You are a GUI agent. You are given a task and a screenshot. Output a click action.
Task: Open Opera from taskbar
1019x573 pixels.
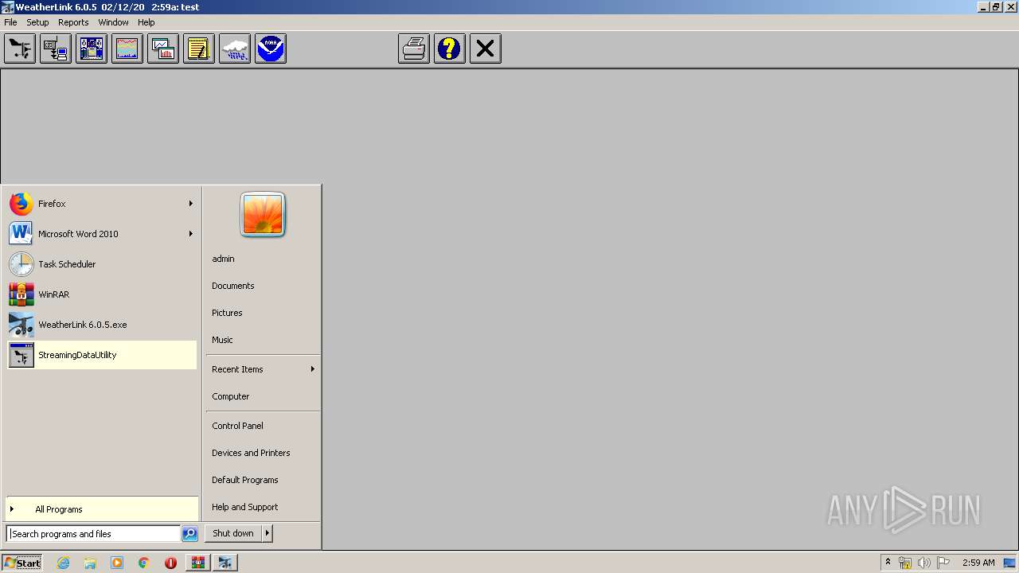pyautogui.click(x=170, y=563)
